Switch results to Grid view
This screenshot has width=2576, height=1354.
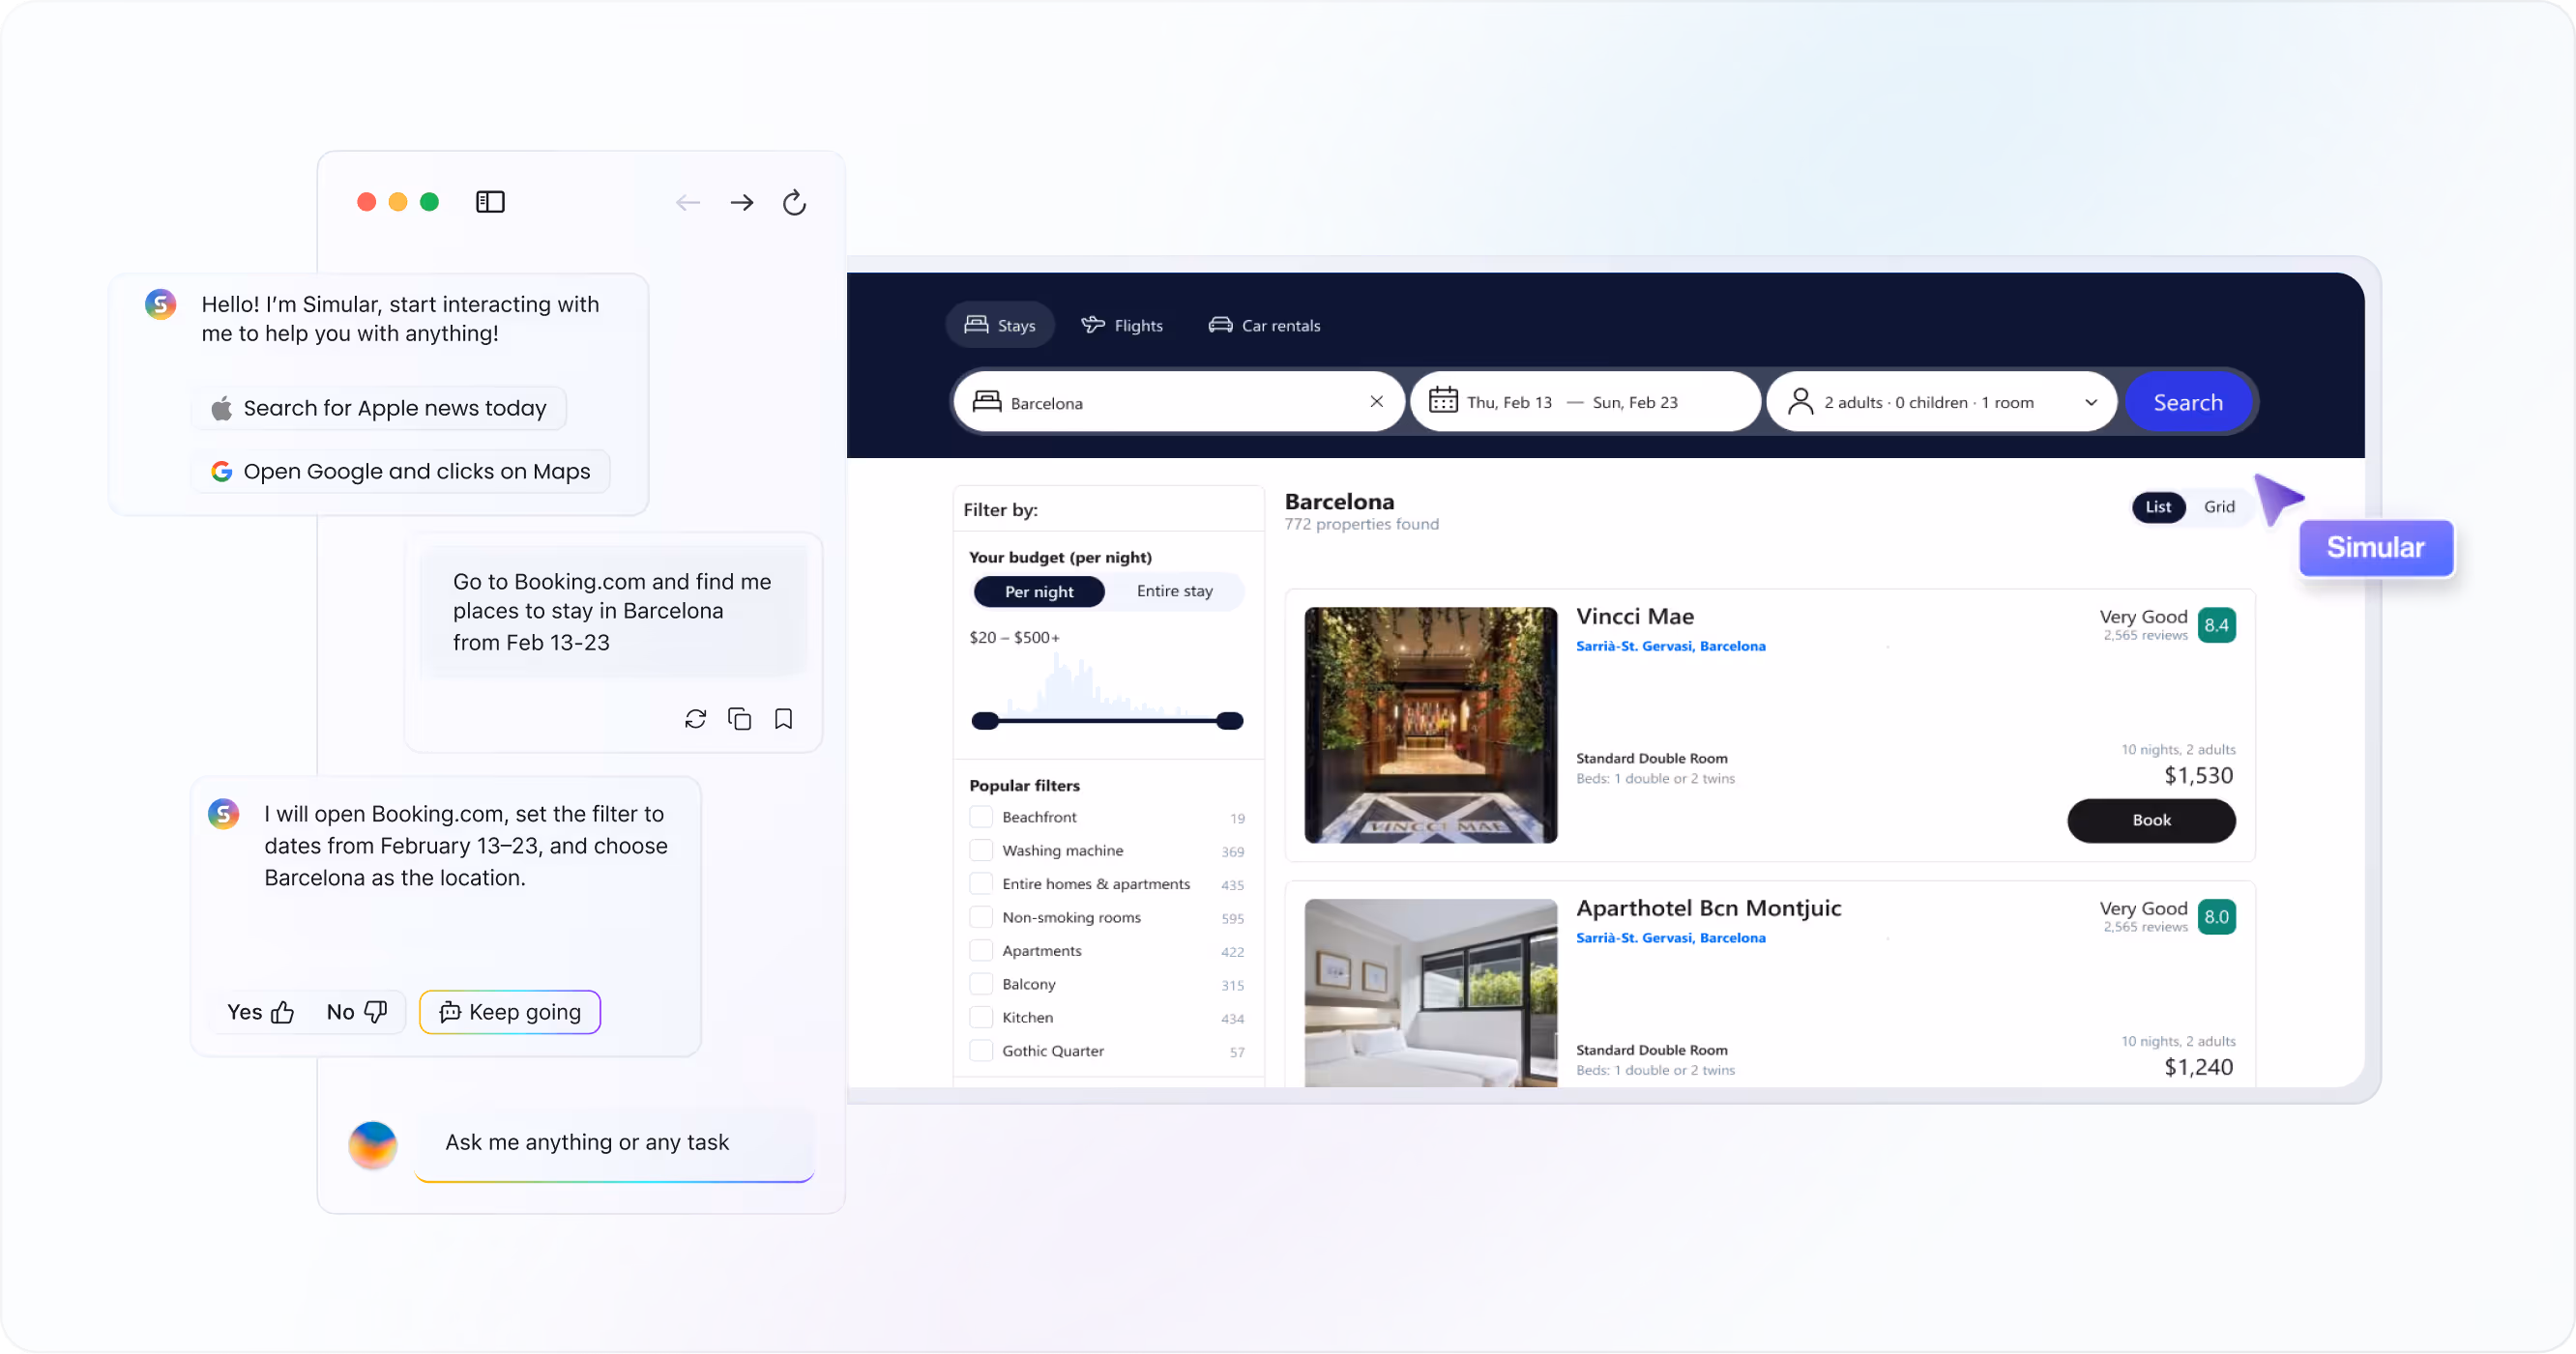[x=2218, y=506]
